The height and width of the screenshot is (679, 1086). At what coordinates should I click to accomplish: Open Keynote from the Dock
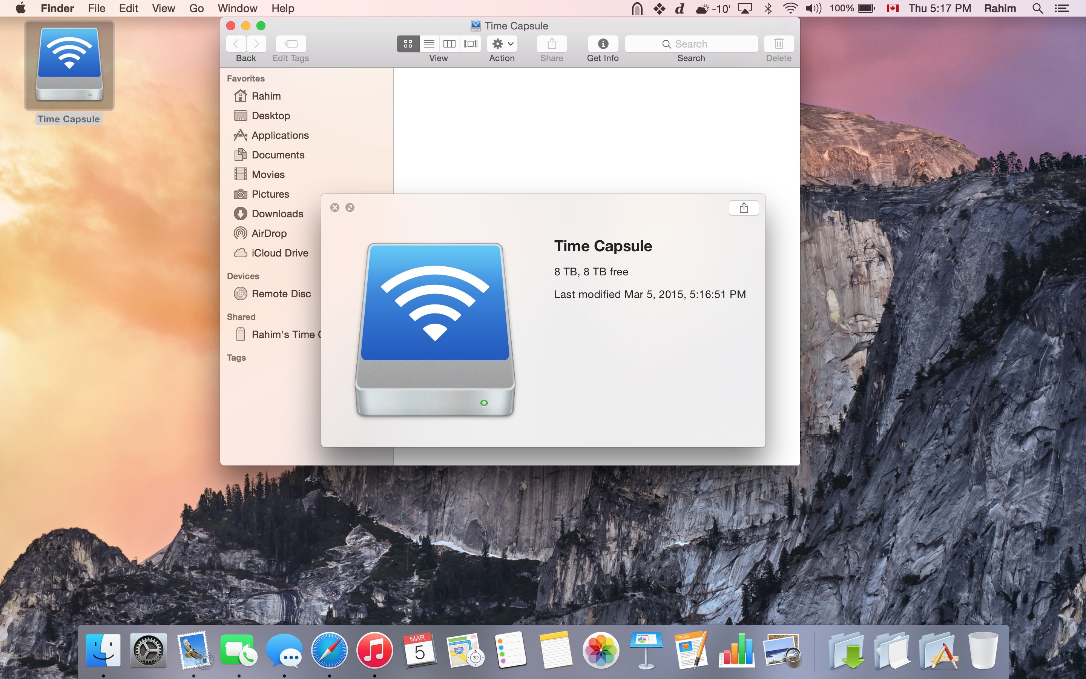point(646,650)
